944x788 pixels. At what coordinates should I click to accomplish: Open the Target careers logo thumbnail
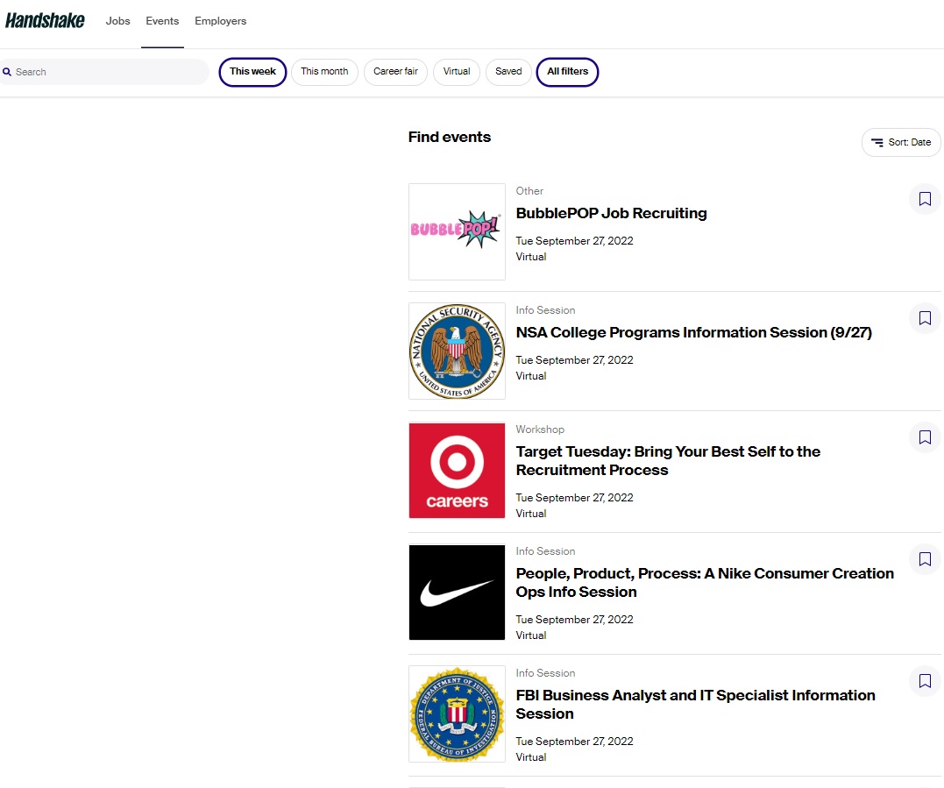pos(457,471)
